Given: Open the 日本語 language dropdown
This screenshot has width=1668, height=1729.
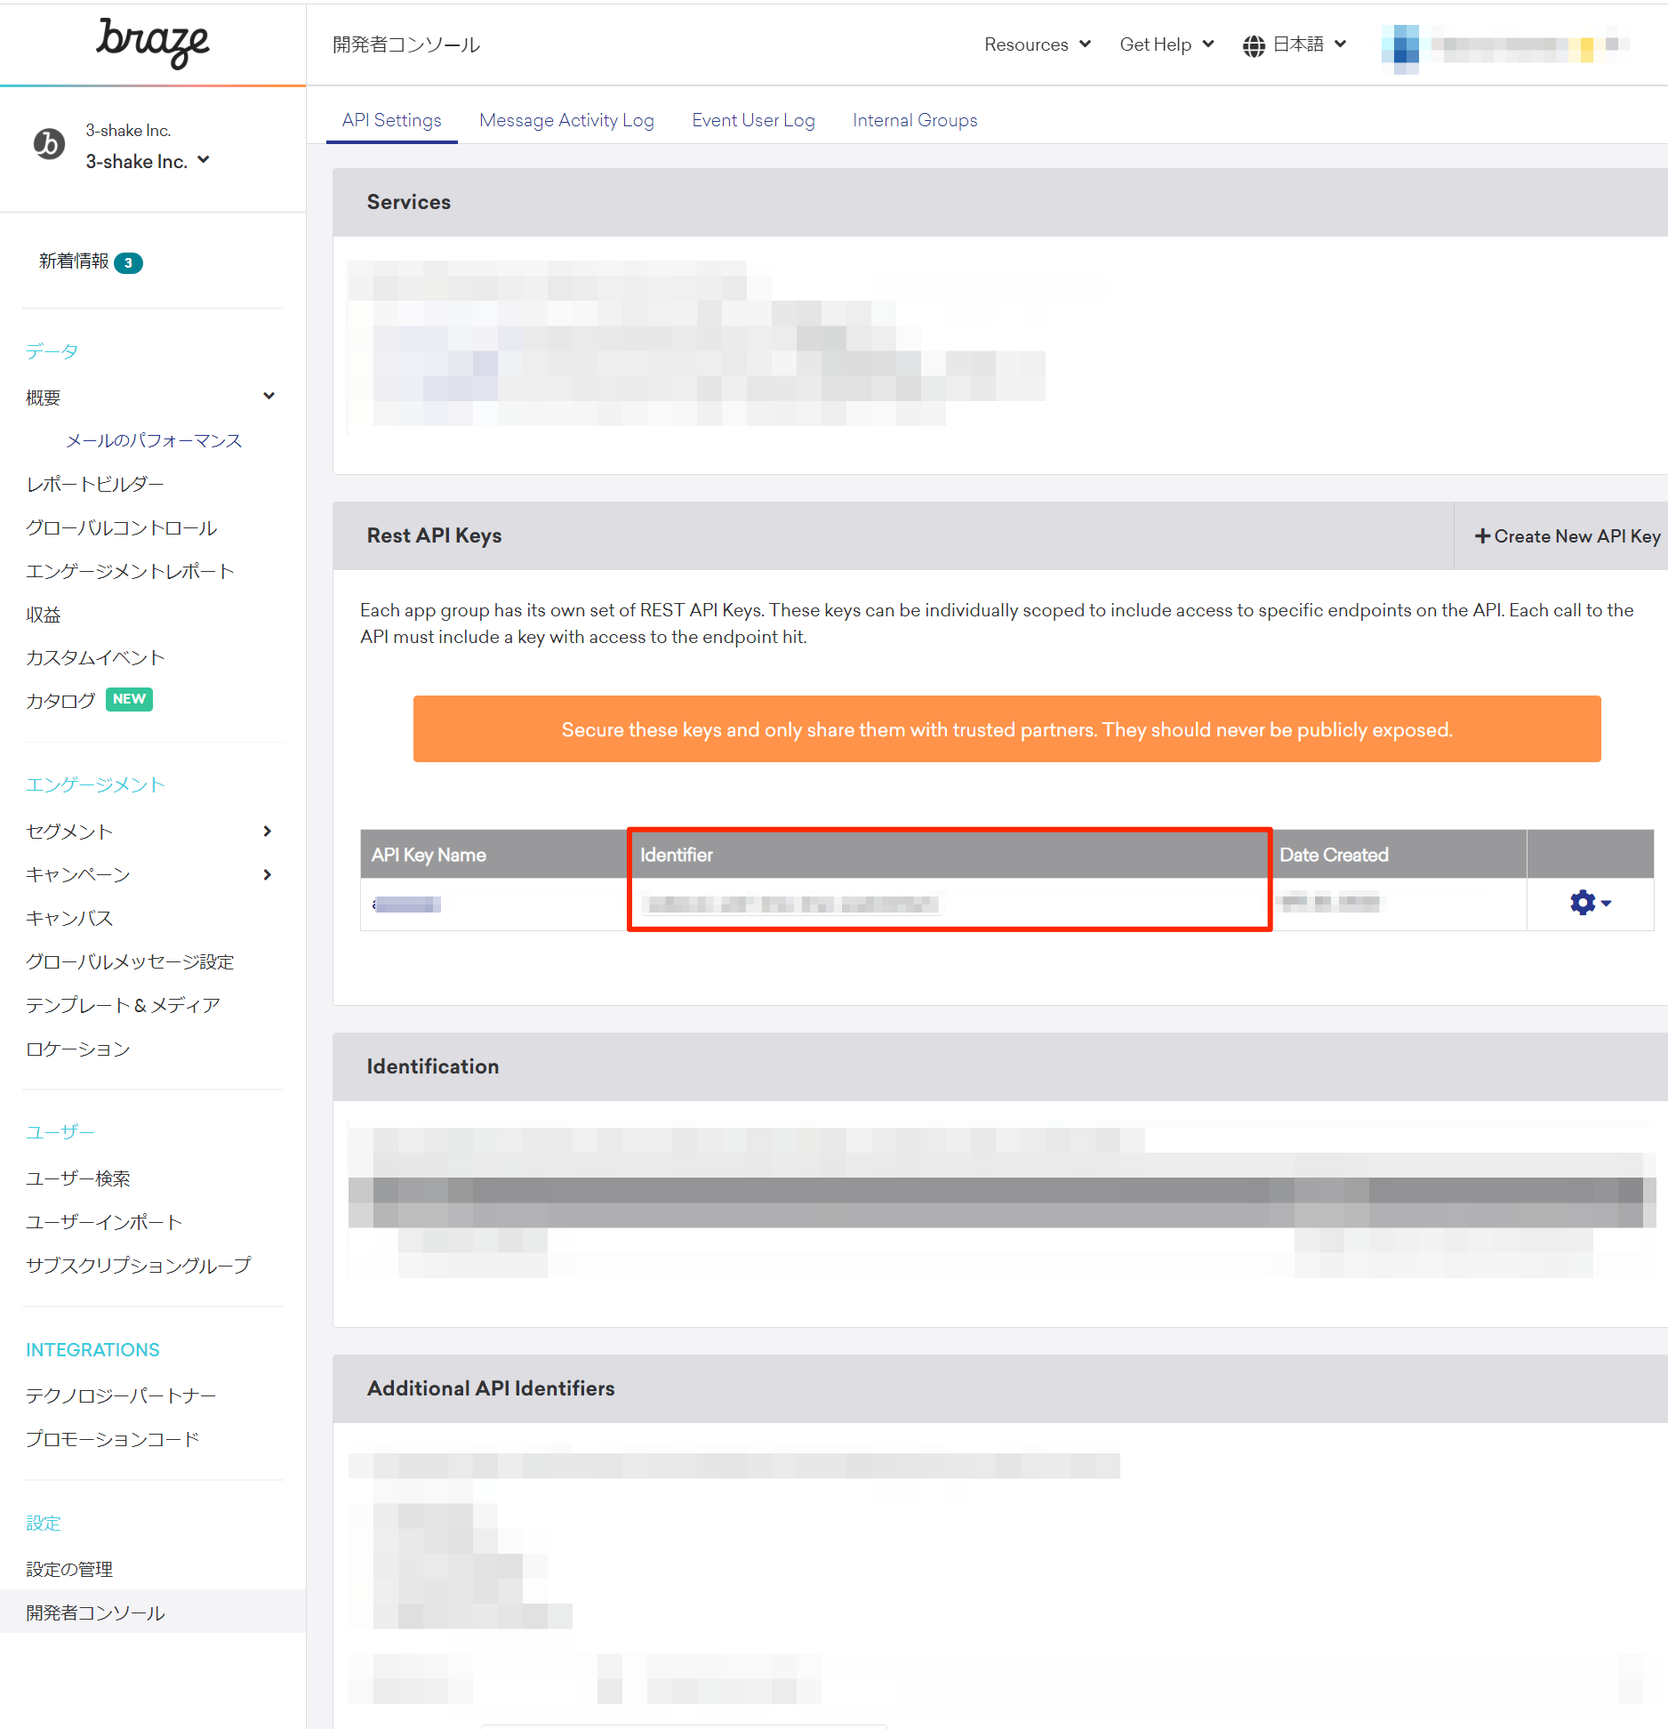Looking at the screenshot, I should 1309,44.
